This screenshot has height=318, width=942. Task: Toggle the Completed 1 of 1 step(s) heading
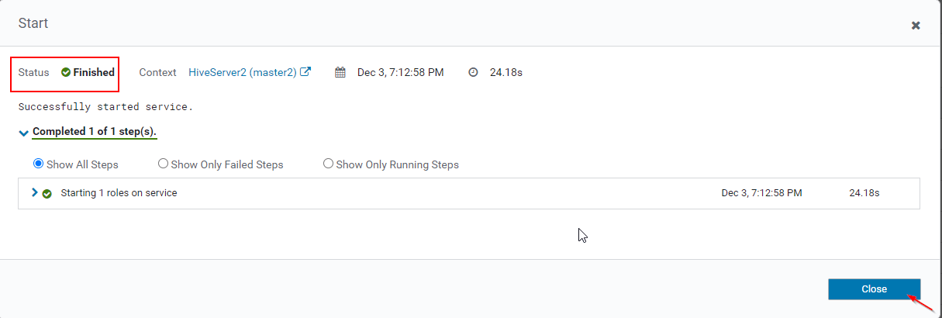tap(95, 132)
